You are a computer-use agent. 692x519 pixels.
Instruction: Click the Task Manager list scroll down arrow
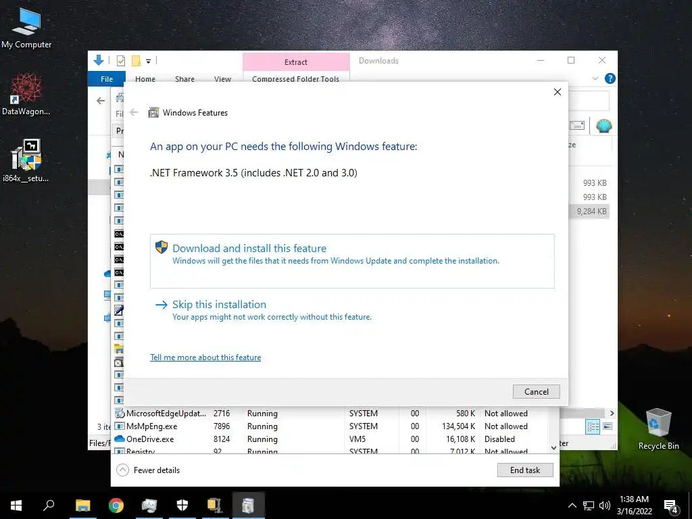point(554,447)
